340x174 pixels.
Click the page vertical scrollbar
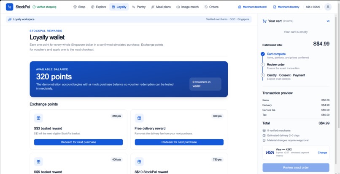tap(339, 65)
